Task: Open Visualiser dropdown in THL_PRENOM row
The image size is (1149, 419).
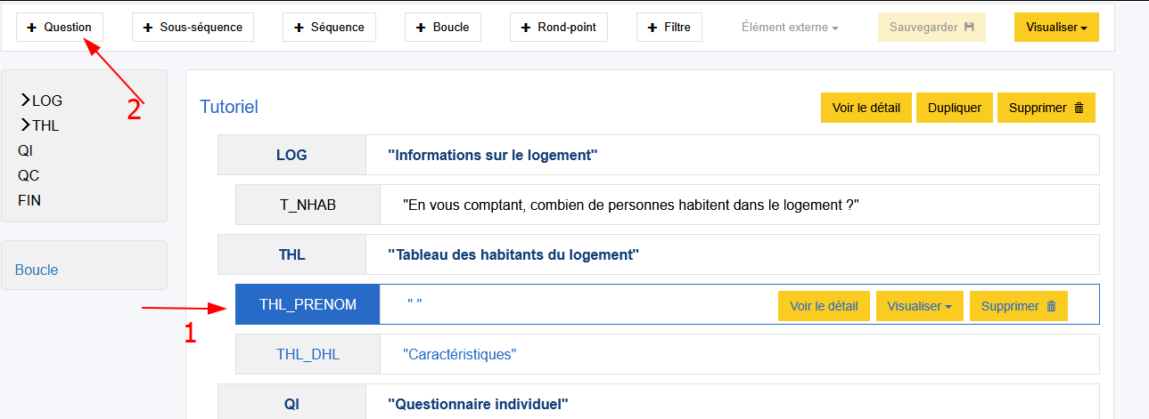Action: coord(919,306)
